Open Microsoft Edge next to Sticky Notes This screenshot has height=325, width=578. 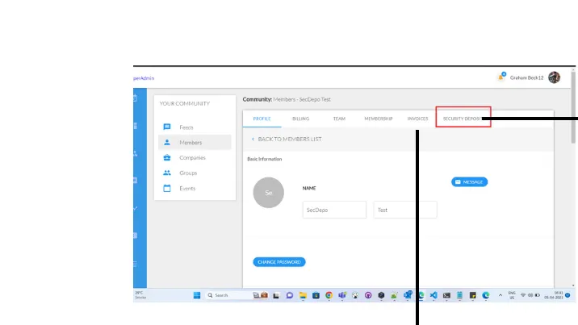pos(486,295)
